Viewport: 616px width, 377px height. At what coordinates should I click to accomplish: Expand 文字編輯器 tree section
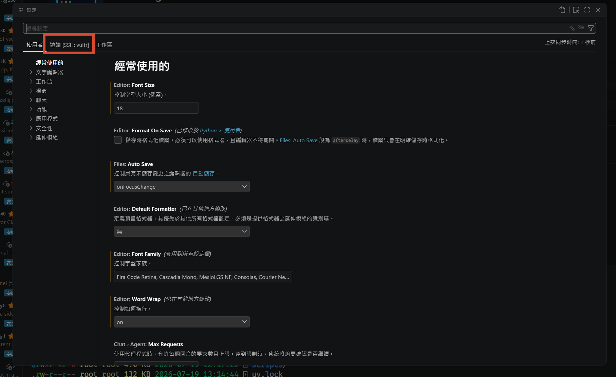50,72
